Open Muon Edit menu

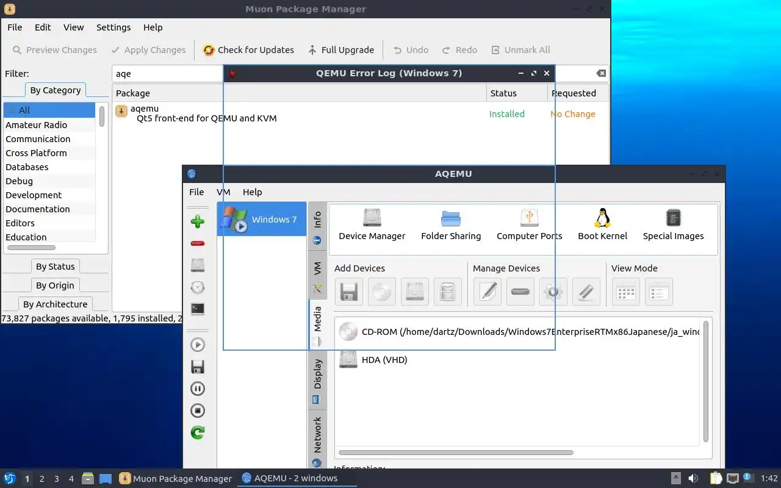(x=43, y=27)
